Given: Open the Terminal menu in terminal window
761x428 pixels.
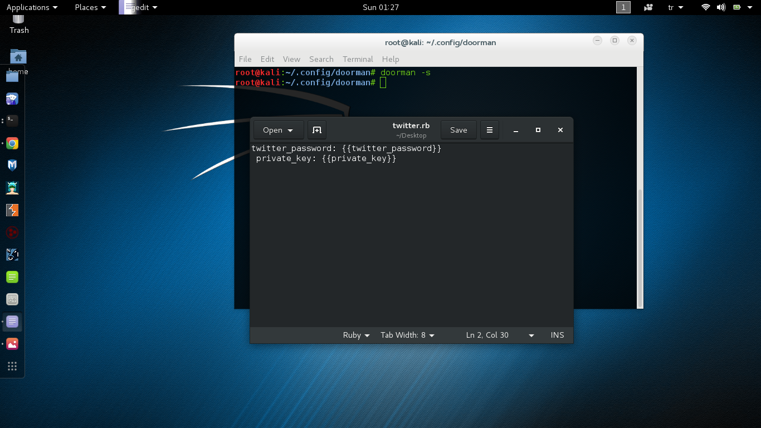Looking at the screenshot, I should [358, 59].
